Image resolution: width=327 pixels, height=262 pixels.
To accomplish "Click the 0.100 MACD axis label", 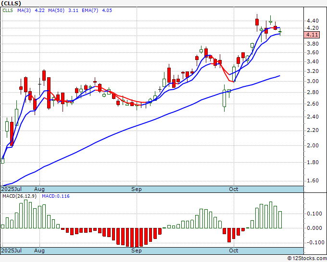I will (314, 214).
